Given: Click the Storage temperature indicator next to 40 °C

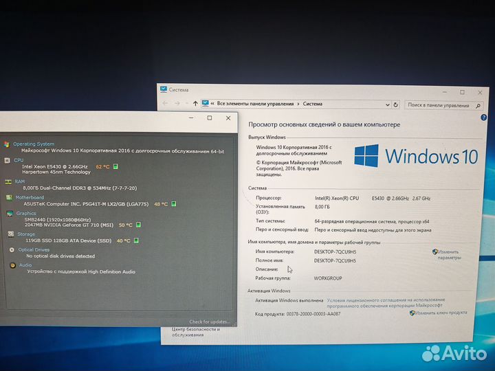Looking at the screenshot, I should point(136,240).
